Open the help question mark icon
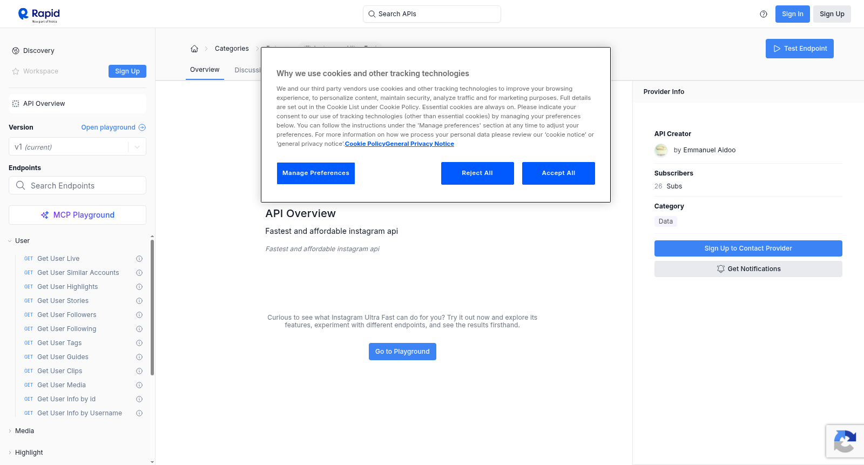Viewport: 864px width, 465px height. pos(764,14)
